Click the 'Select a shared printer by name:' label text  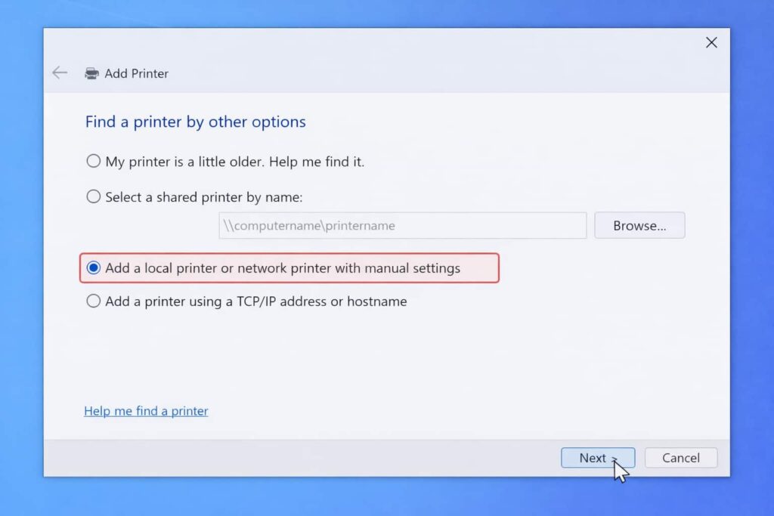204,197
